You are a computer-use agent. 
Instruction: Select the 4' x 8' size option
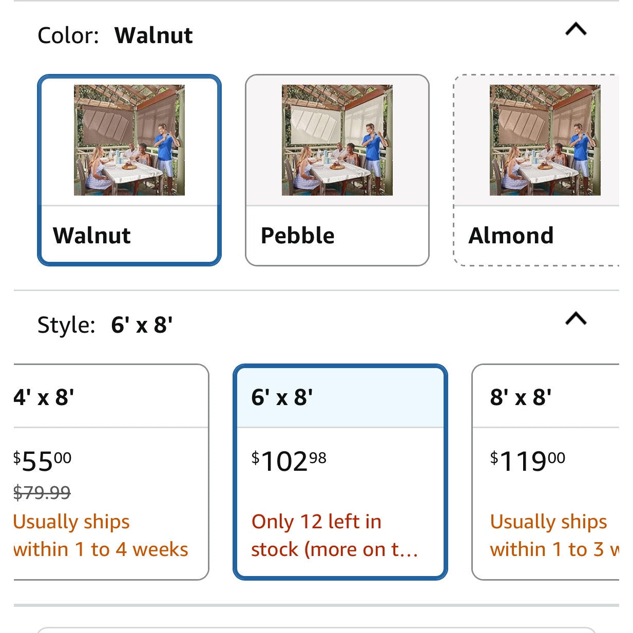[x=45, y=397]
